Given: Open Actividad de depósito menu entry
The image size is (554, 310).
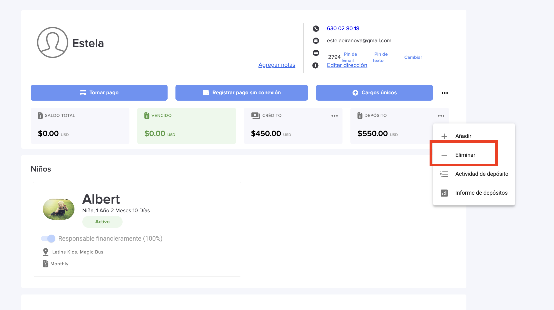Looking at the screenshot, I should tap(481, 174).
